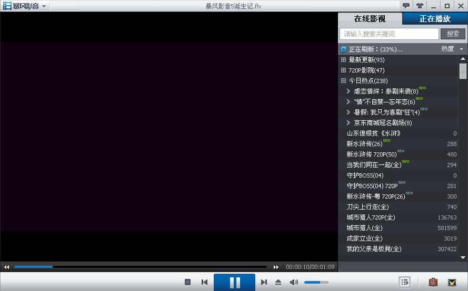Viewport: 468px width, 291px height.
Task: Click the title 暴风影音5诞生记.flv
Action: coord(233,6)
